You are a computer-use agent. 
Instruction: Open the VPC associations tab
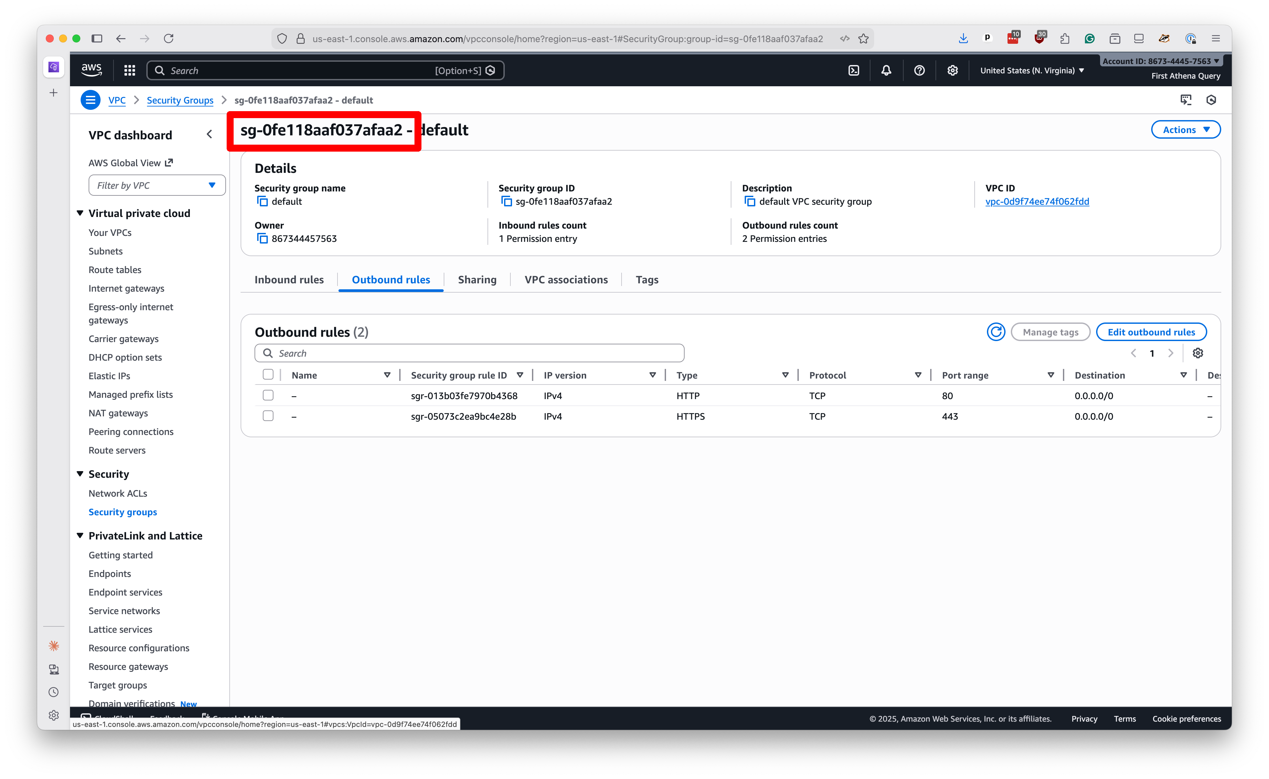(566, 279)
